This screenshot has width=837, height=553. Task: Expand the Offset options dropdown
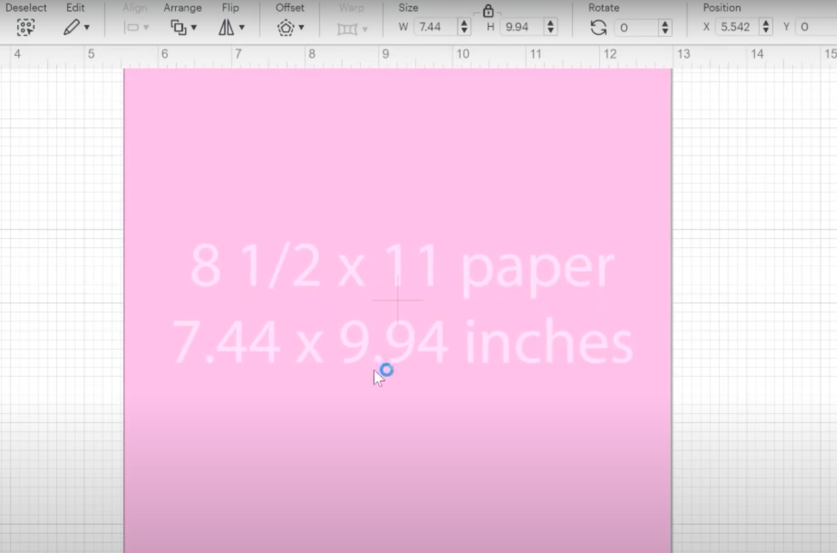[301, 28]
